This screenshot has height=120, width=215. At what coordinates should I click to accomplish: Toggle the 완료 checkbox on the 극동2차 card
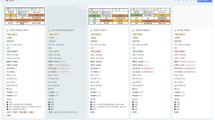click(x=175, y=89)
